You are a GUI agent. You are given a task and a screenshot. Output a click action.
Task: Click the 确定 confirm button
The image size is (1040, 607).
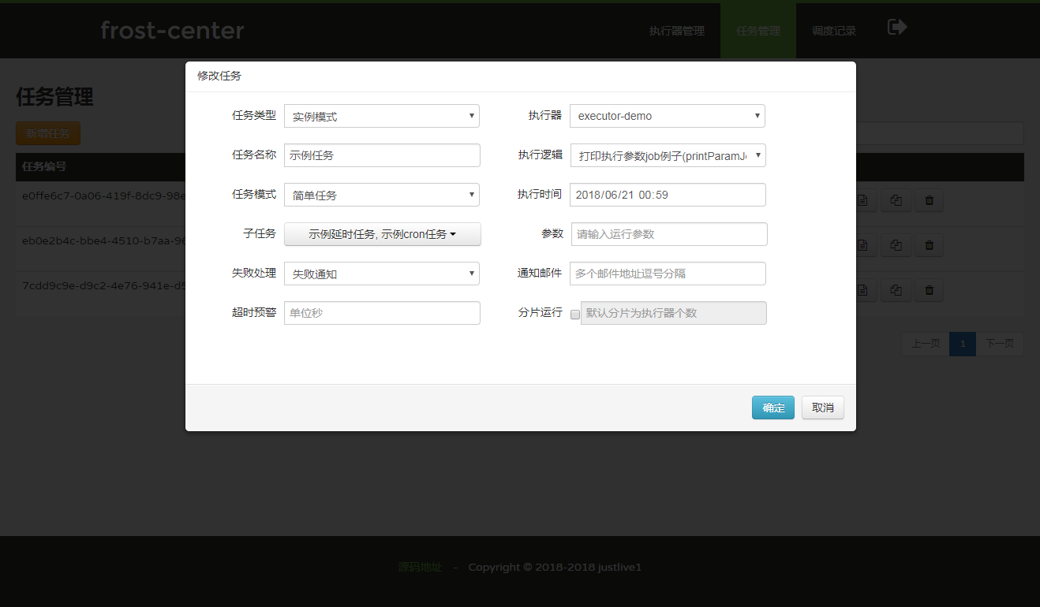point(773,408)
